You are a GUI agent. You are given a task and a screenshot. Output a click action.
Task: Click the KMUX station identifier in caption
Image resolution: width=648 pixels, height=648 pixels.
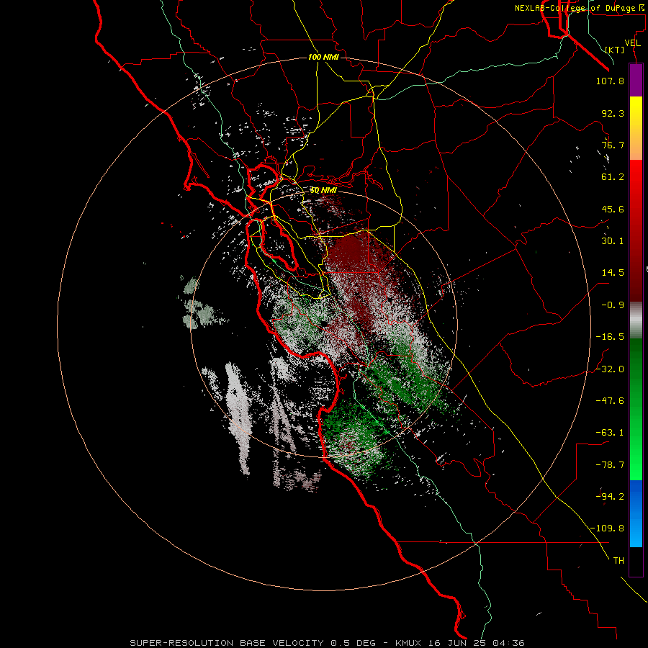click(x=409, y=643)
